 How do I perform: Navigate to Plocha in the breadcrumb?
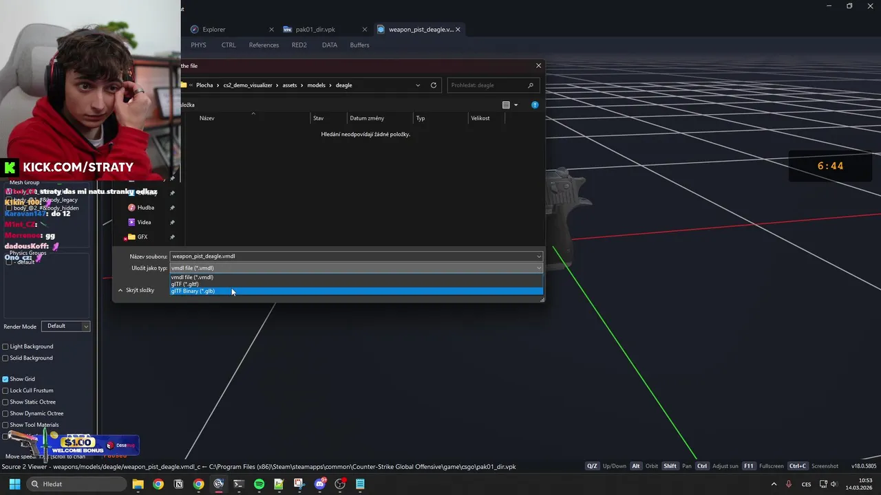tap(204, 85)
